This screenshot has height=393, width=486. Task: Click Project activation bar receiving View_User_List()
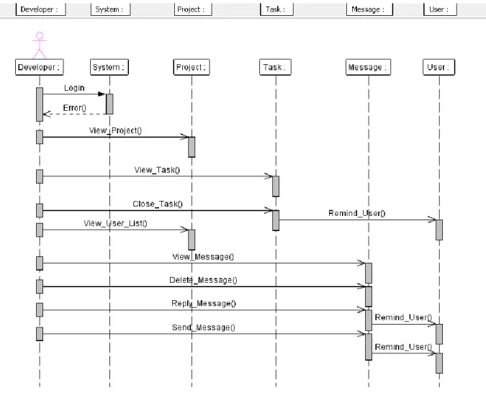coord(192,240)
